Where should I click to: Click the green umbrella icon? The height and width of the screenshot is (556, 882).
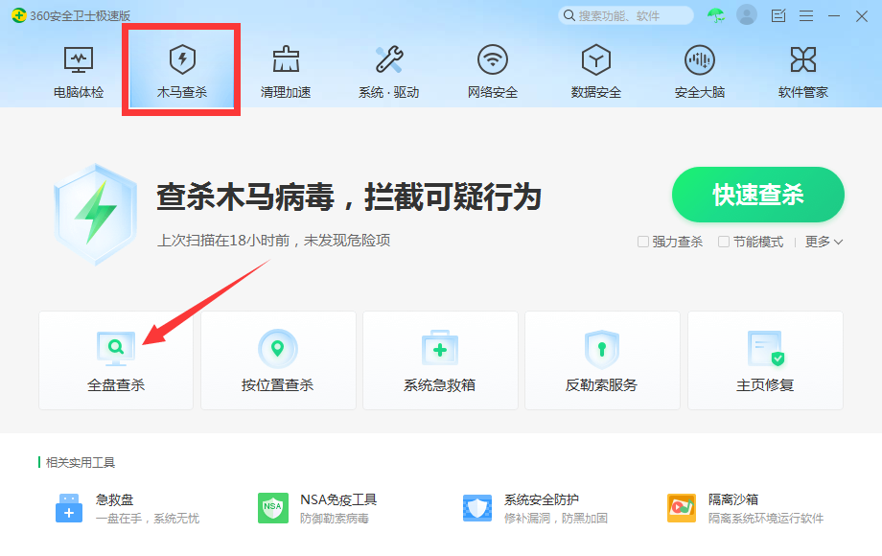716,15
